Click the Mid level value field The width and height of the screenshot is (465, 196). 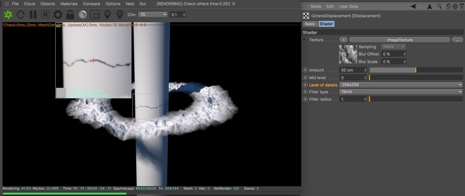[353, 78]
